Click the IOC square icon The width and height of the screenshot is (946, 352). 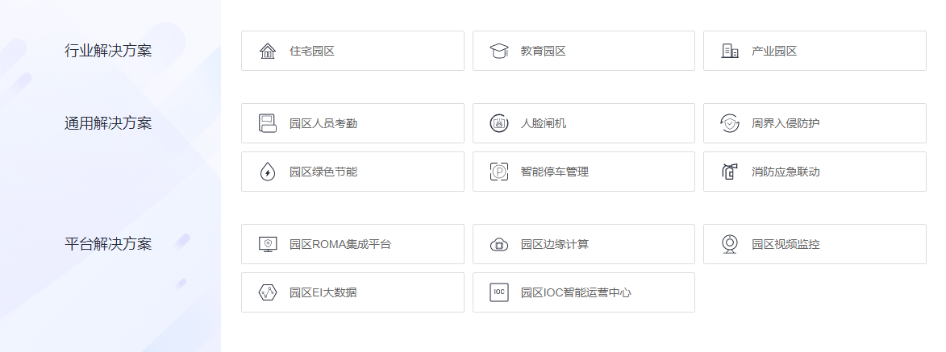(499, 292)
